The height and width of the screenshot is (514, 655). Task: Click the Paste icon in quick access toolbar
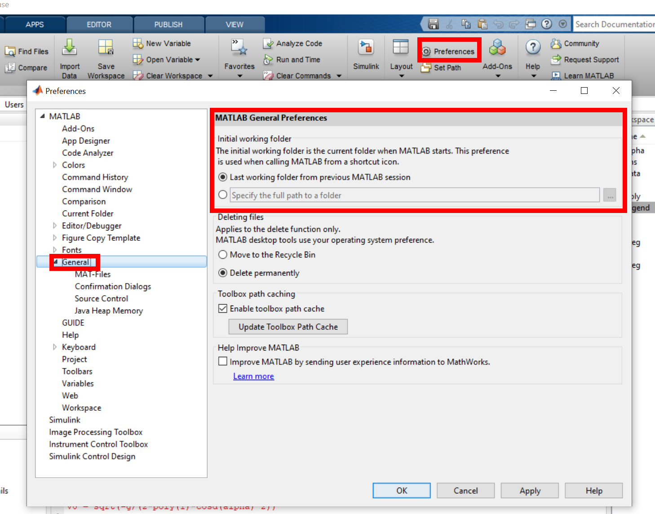(x=482, y=24)
